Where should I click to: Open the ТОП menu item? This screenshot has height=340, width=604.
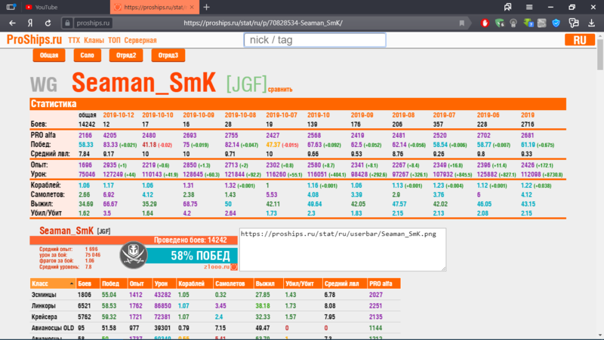pyautogui.click(x=114, y=41)
